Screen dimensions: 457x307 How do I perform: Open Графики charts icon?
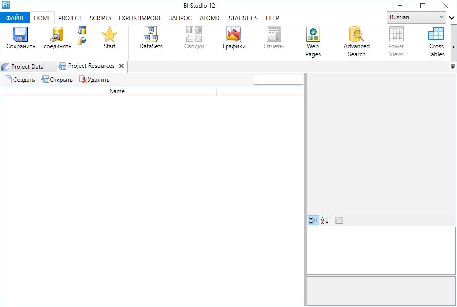pos(234,34)
